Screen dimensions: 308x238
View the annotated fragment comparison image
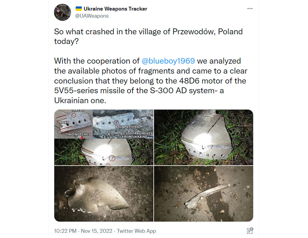[x=104, y=137]
